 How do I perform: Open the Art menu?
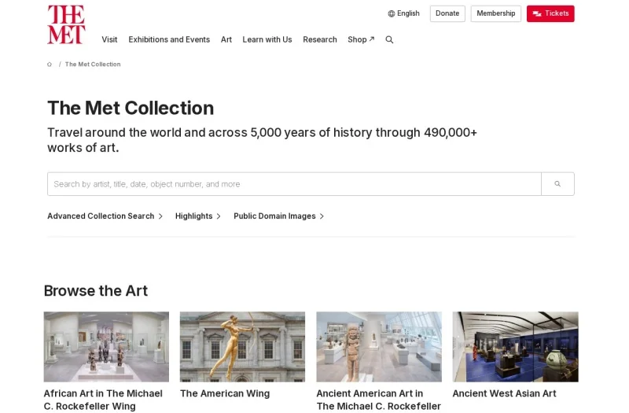click(226, 40)
